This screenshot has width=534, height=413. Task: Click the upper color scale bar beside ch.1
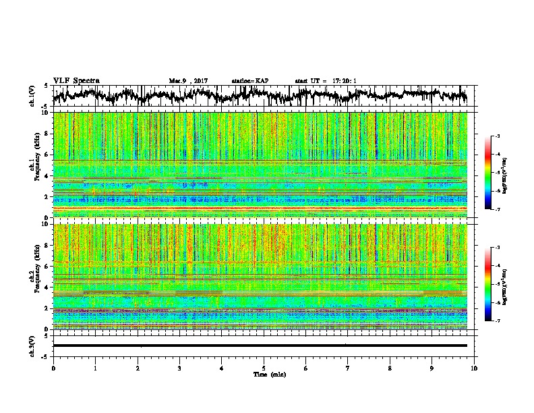point(488,172)
